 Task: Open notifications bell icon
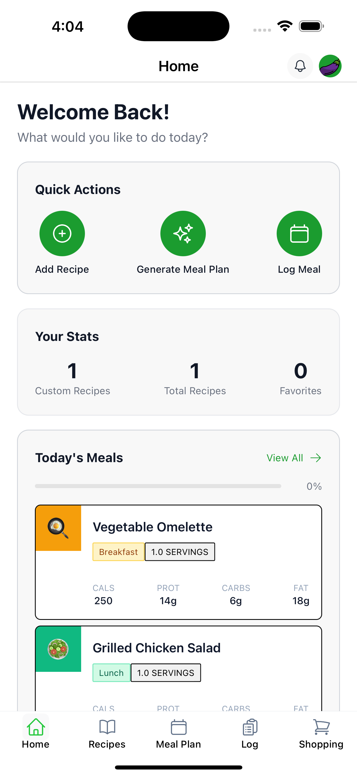(x=300, y=66)
